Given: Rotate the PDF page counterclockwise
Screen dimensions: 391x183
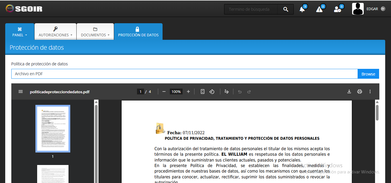Looking at the screenshot, I should pyautogui.click(x=212, y=92).
